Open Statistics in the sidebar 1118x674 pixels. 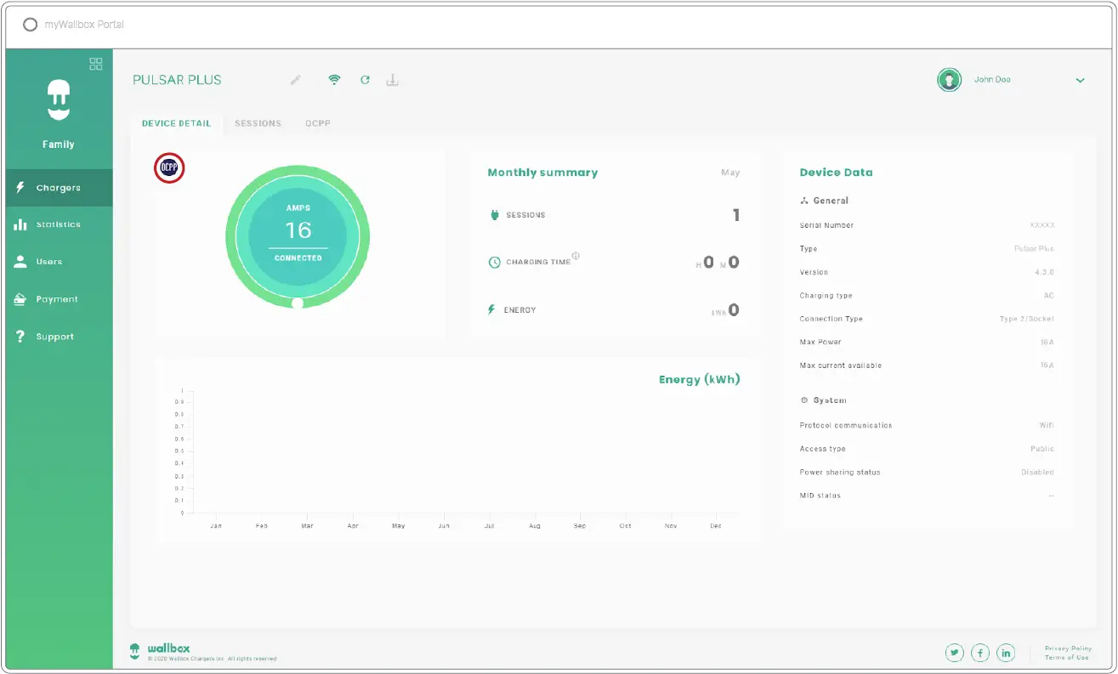coord(59,225)
